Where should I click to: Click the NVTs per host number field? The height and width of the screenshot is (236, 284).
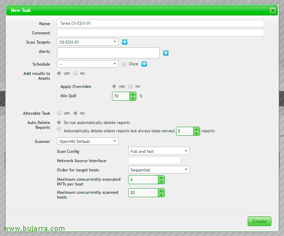click(143, 180)
